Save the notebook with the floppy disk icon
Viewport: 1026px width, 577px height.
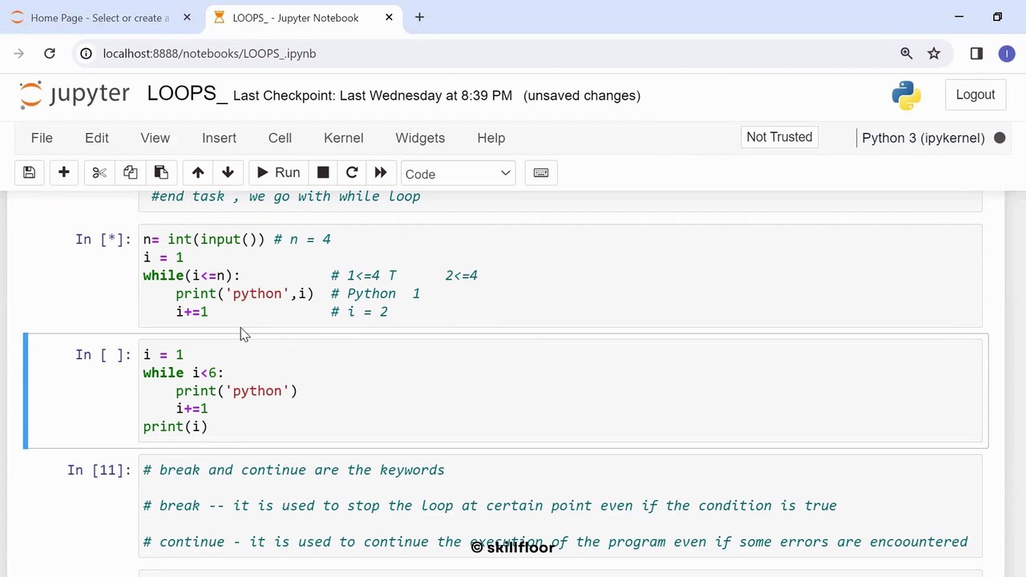[29, 173]
